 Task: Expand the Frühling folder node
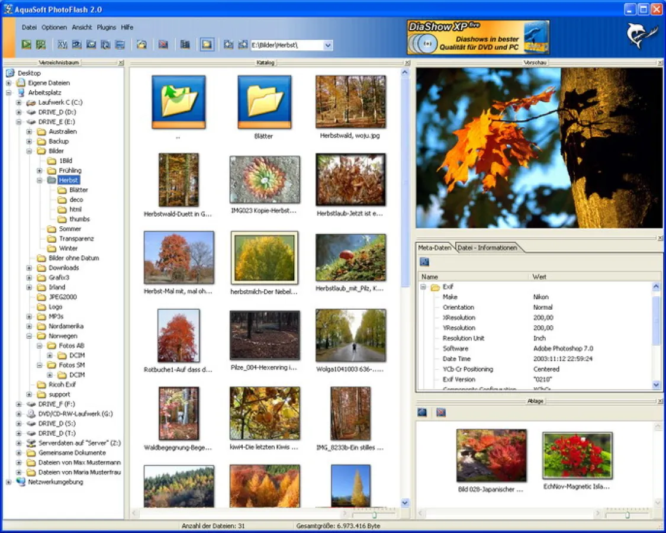[40, 171]
